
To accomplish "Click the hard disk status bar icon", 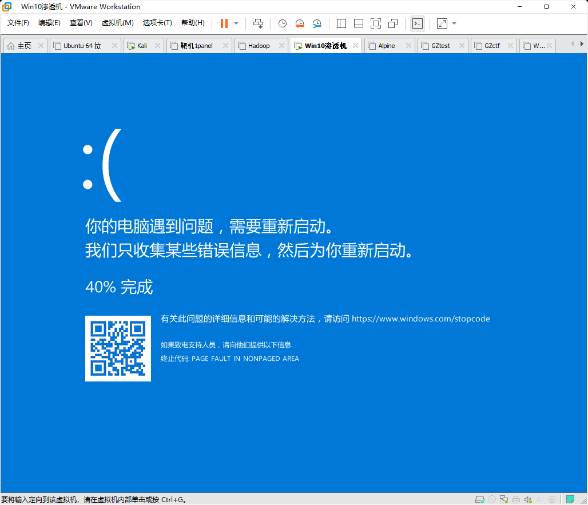I will (480, 499).
